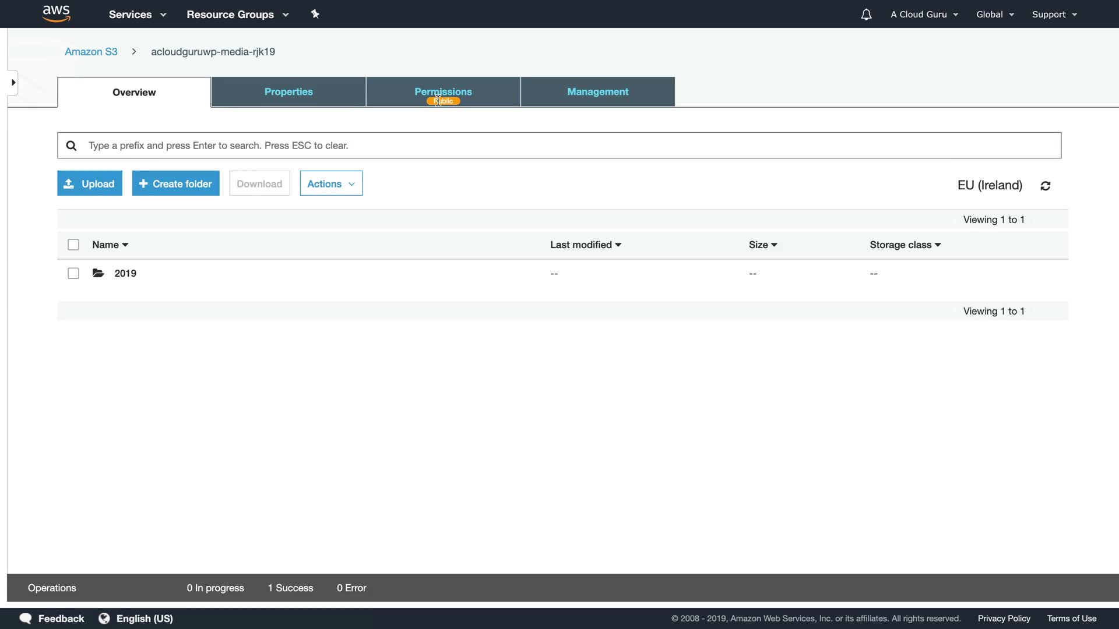Click the Upload button

pos(90,183)
